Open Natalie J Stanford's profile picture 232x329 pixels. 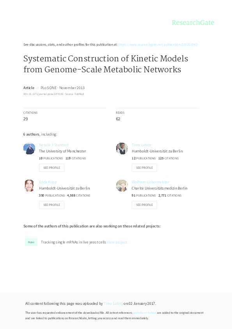click(x=29, y=148)
